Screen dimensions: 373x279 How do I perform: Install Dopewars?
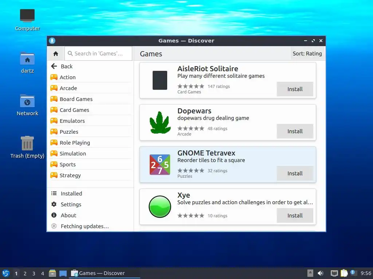click(x=295, y=131)
